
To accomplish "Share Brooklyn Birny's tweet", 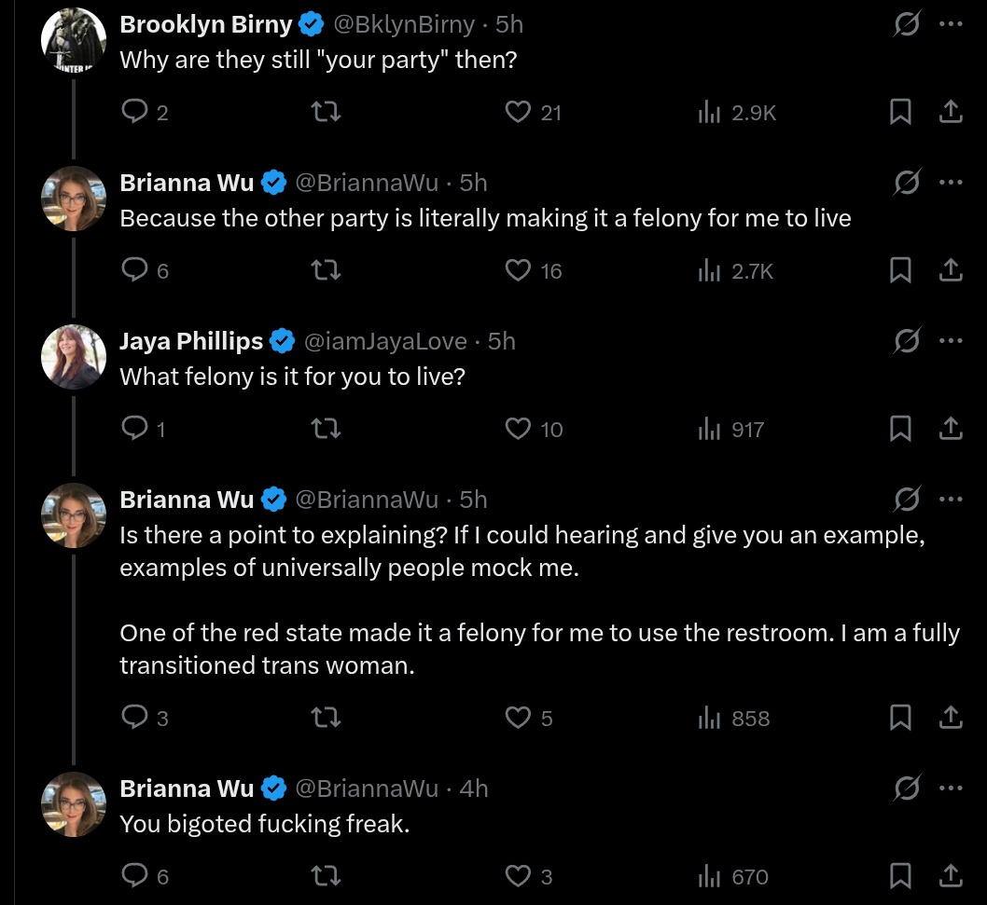I will [950, 113].
